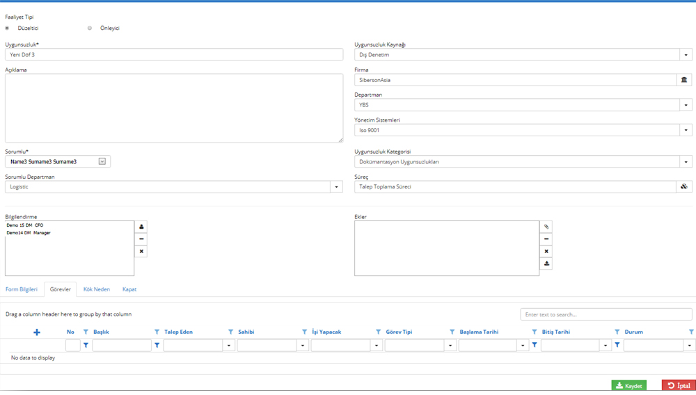
Task: Switch to the Kök Neden tab
Action: 97,289
